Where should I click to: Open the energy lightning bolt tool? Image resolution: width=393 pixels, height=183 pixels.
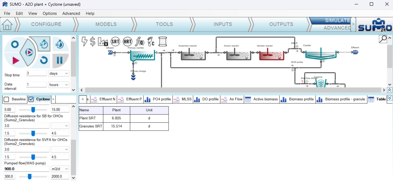tap(84, 41)
